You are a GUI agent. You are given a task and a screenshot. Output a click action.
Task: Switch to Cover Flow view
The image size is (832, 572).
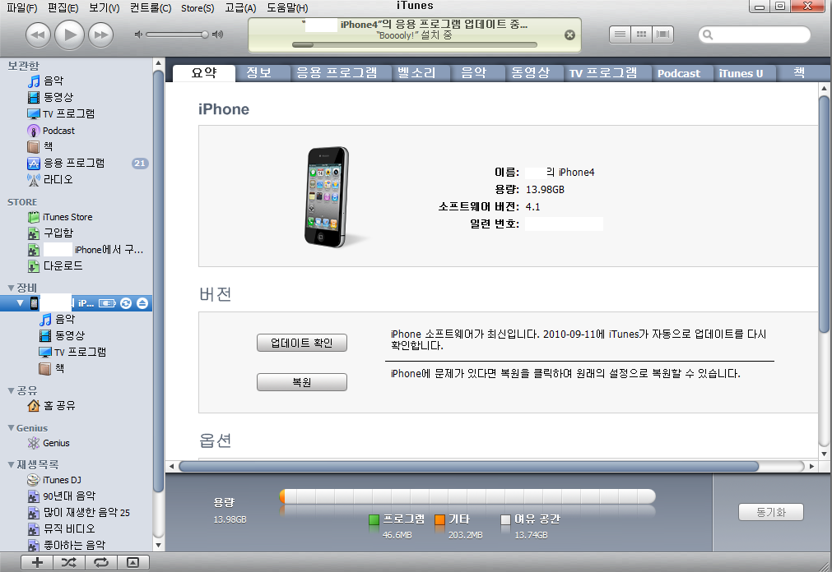(x=662, y=35)
